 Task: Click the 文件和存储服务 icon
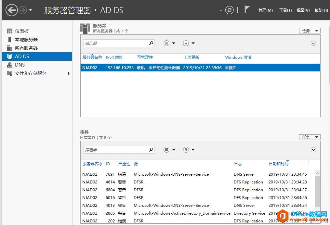(10, 73)
